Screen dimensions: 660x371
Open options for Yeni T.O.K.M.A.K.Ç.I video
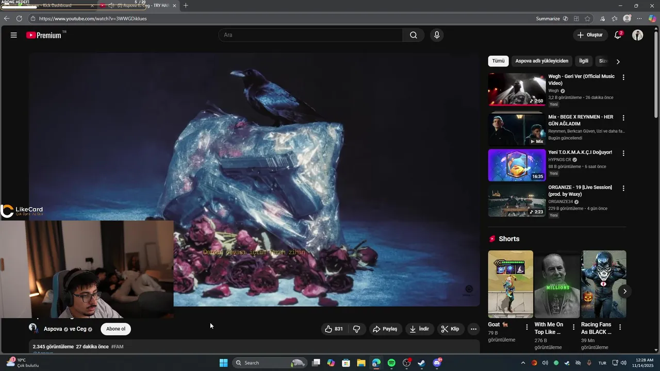point(623,153)
